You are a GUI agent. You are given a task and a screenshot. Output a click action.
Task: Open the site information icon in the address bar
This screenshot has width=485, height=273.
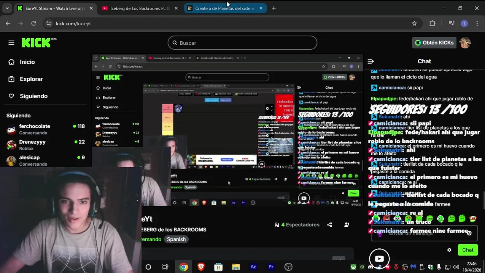click(x=48, y=24)
